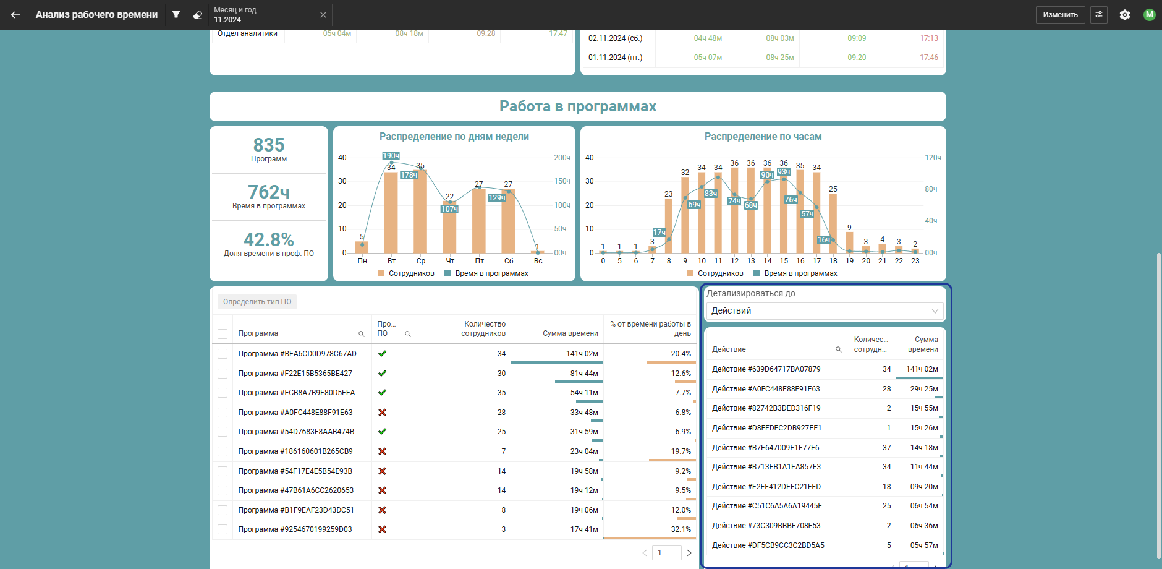Select the row Действие #639D64717BA07879
The image size is (1162, 569).
coord(825,369)
